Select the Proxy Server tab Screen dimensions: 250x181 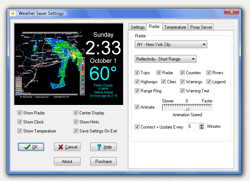201,27
